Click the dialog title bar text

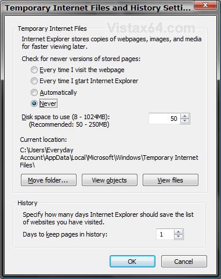pos(98,8)
